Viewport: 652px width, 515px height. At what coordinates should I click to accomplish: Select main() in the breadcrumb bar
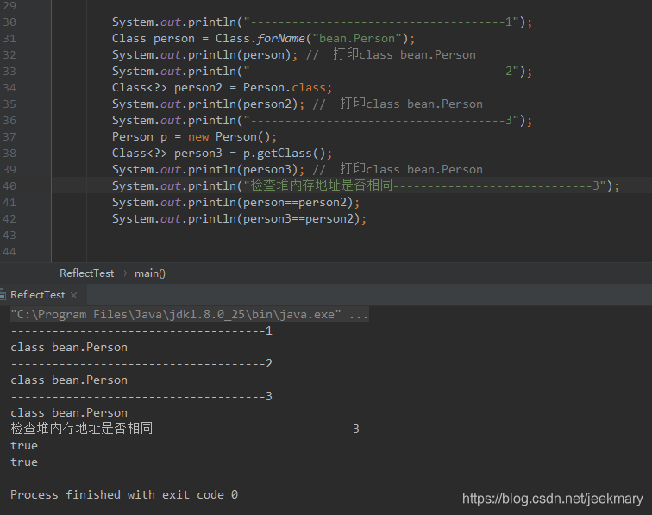click(x=150, y=273)
